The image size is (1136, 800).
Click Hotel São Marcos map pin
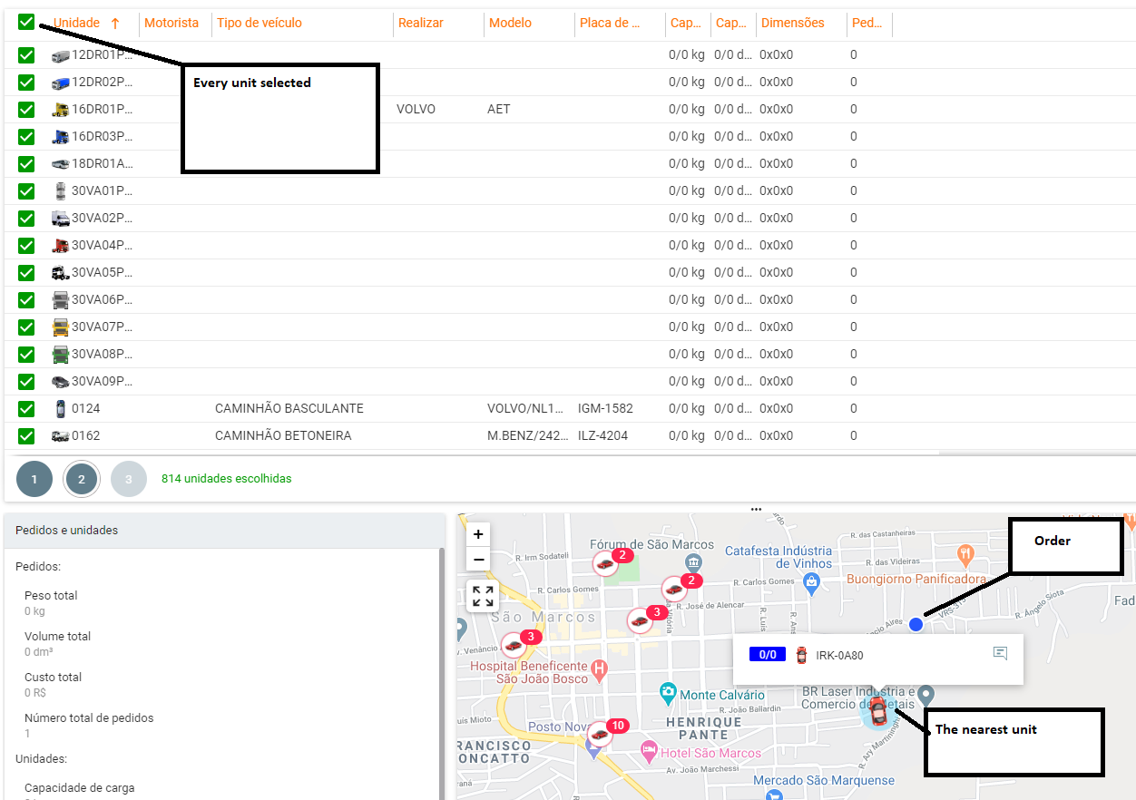(x=649, y=751)
